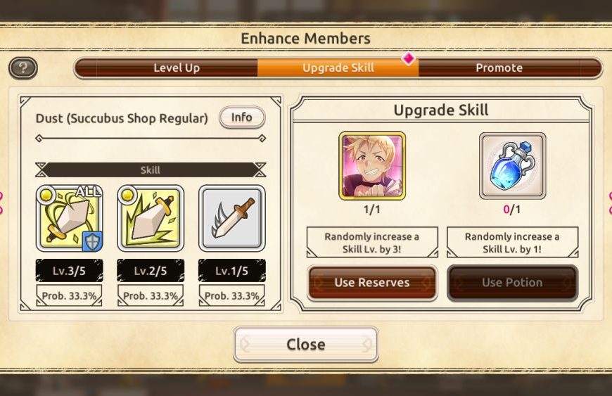The width and height of the screenshot is (612, 396).
Task: Close the Enhance Members dialog
Action: pyautogui.click(x=305, y=345)
